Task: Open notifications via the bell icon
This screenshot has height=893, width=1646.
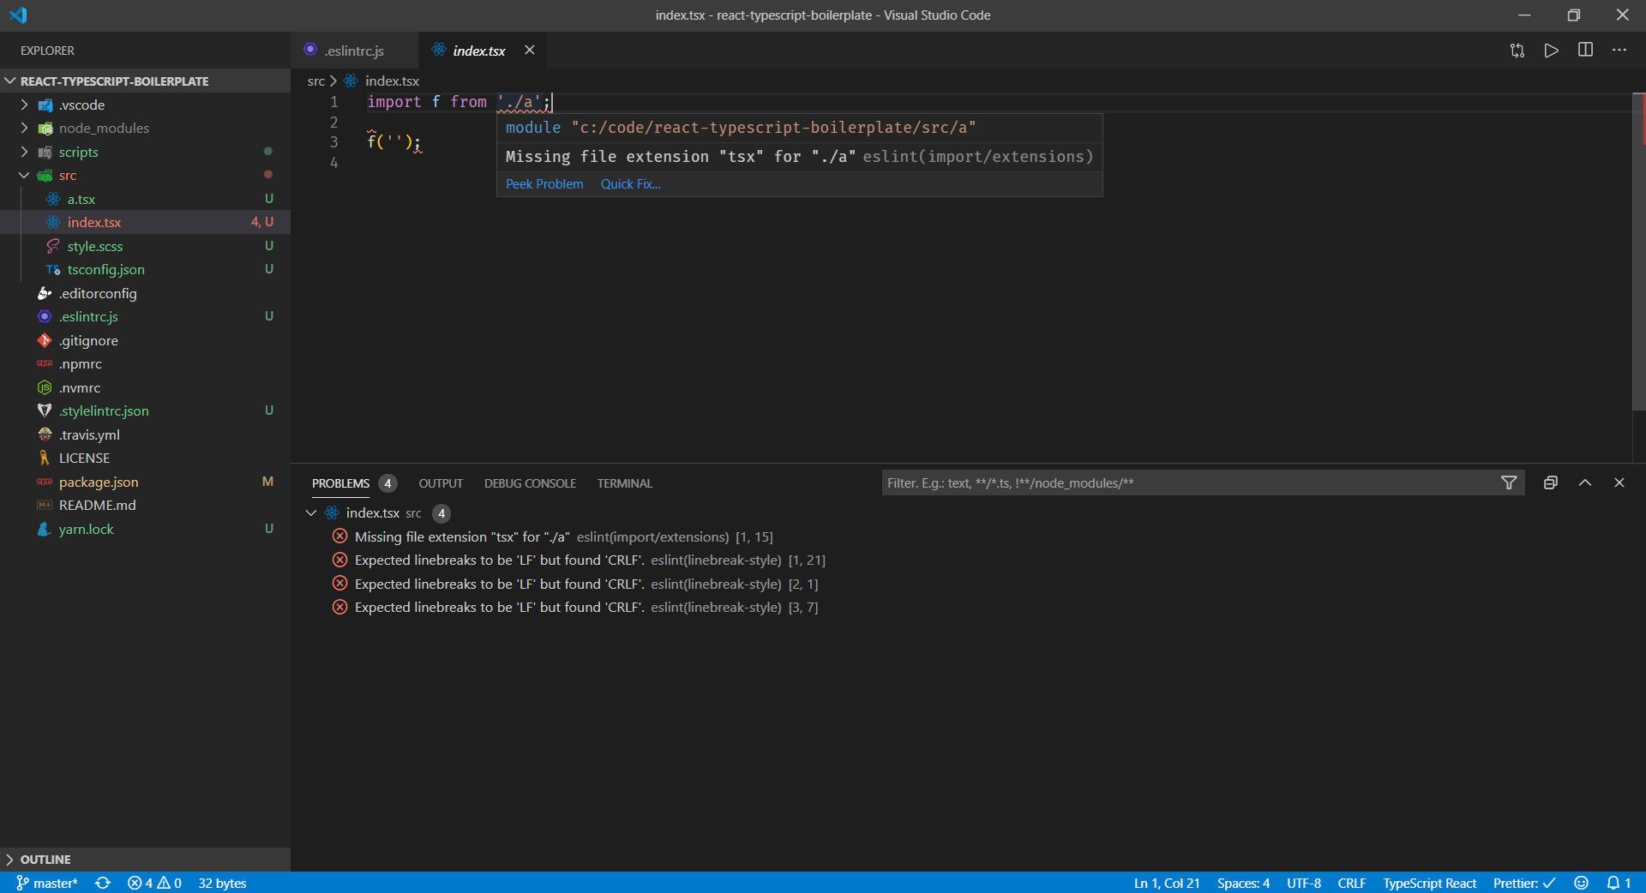Action: [1615, 883]
